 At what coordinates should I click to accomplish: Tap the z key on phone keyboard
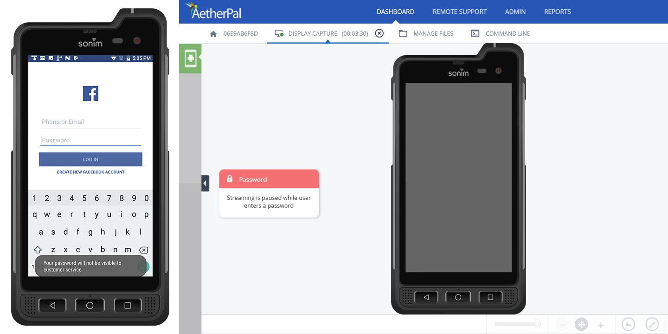53,250
